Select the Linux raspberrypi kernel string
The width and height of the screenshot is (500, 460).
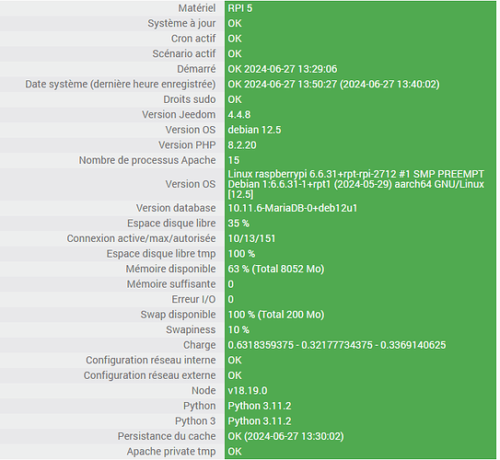click(355, 184)
